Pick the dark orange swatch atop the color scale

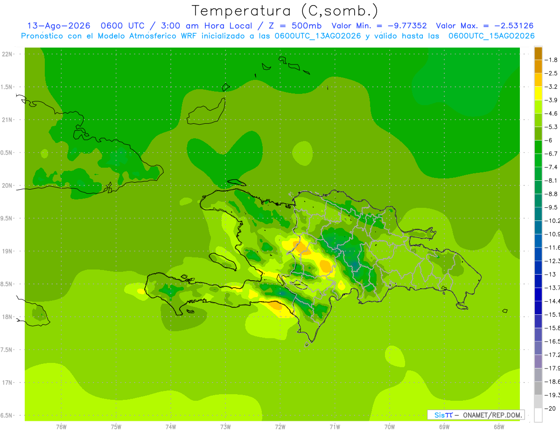point(538,53)
